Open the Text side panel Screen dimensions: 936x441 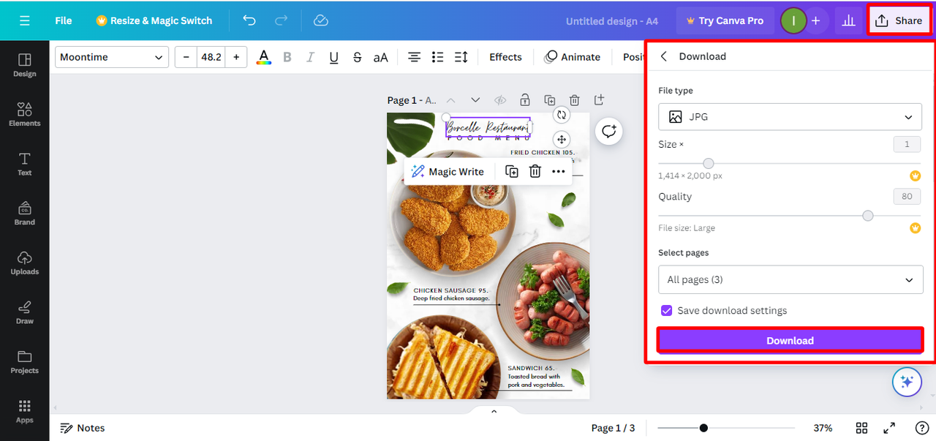point(25,164)
